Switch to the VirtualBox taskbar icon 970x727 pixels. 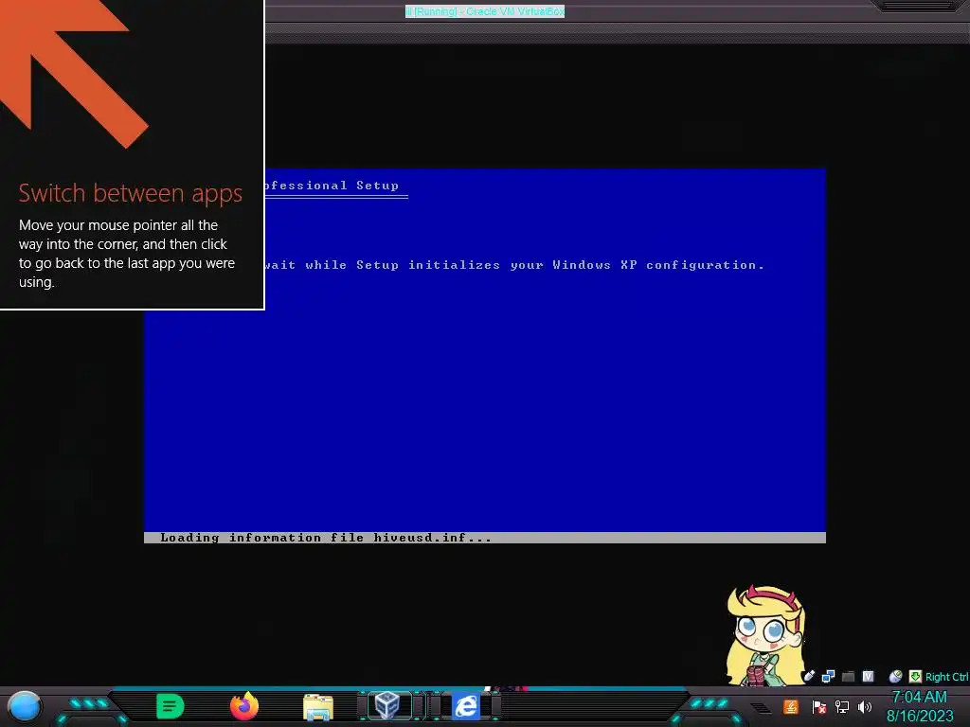click(387, 706)
